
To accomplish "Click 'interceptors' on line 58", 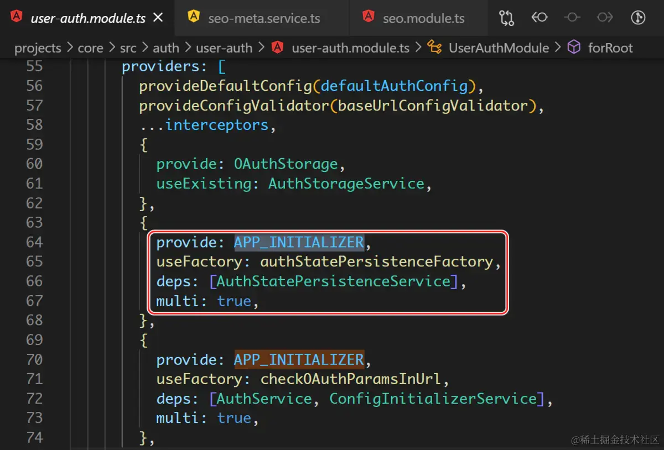I will coord(217,125).
